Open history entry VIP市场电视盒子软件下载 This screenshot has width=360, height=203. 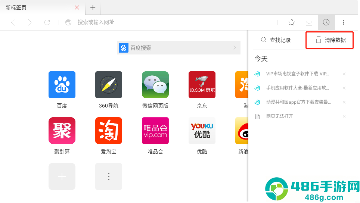coord(297,74)
